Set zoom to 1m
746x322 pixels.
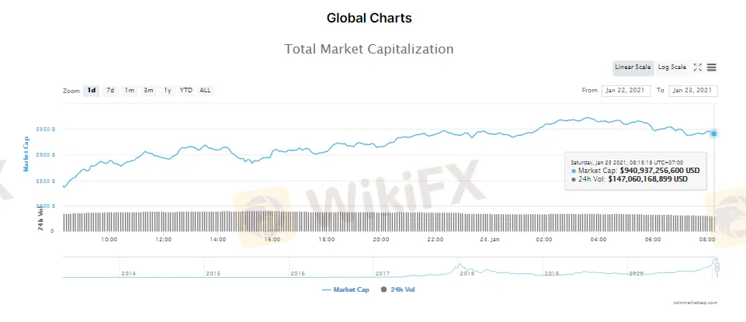(129, 90)
